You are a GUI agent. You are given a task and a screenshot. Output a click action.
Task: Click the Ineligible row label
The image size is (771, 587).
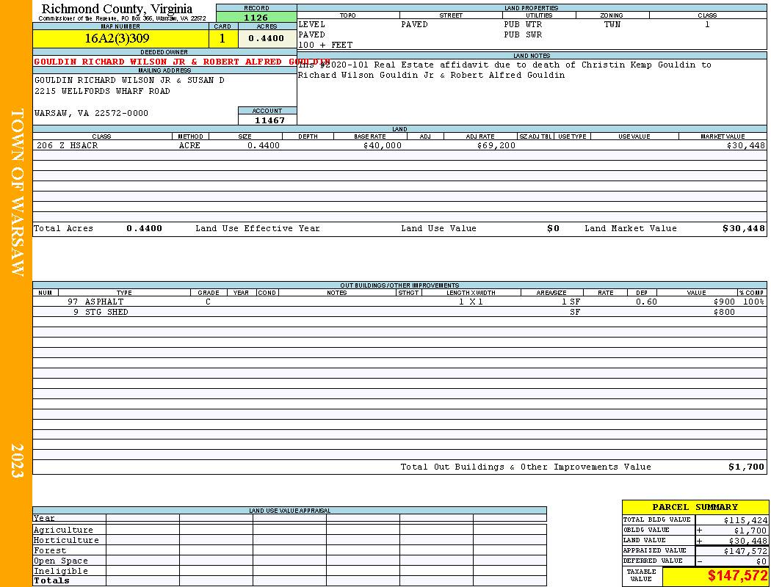(61, 572)
